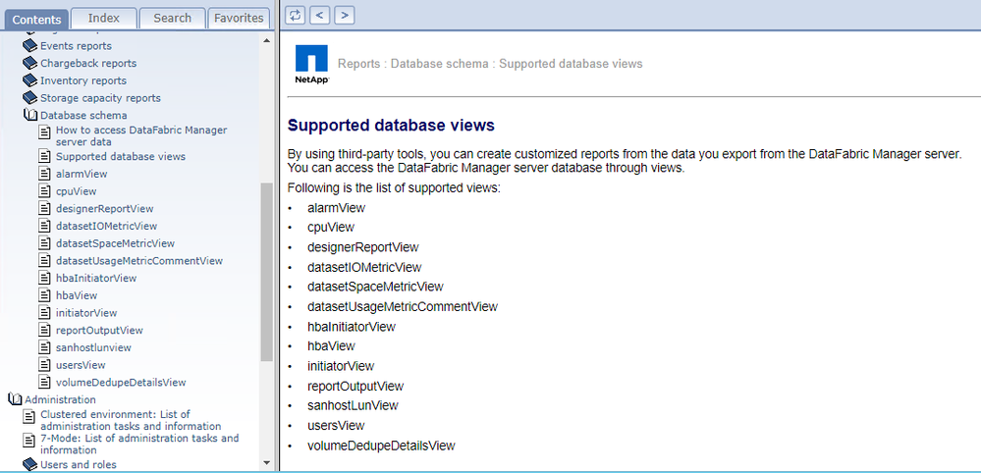This screenshot has width=981, height=473.
Task: Switch to the Contents tab
Action: pos(36,19)
